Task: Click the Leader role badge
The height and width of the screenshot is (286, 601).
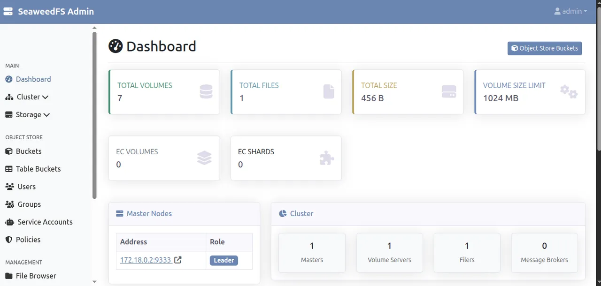Action: pos(224,261)
